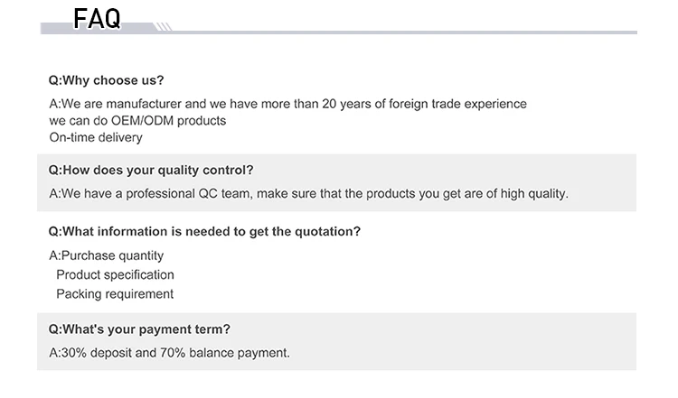The image size is (678, 398).
Task: Click the "On-time delivery" text
Action: (x=96, y=137)
